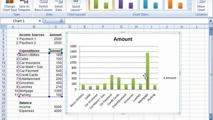Expand the chart styles gallery

(x=190, y=9)
